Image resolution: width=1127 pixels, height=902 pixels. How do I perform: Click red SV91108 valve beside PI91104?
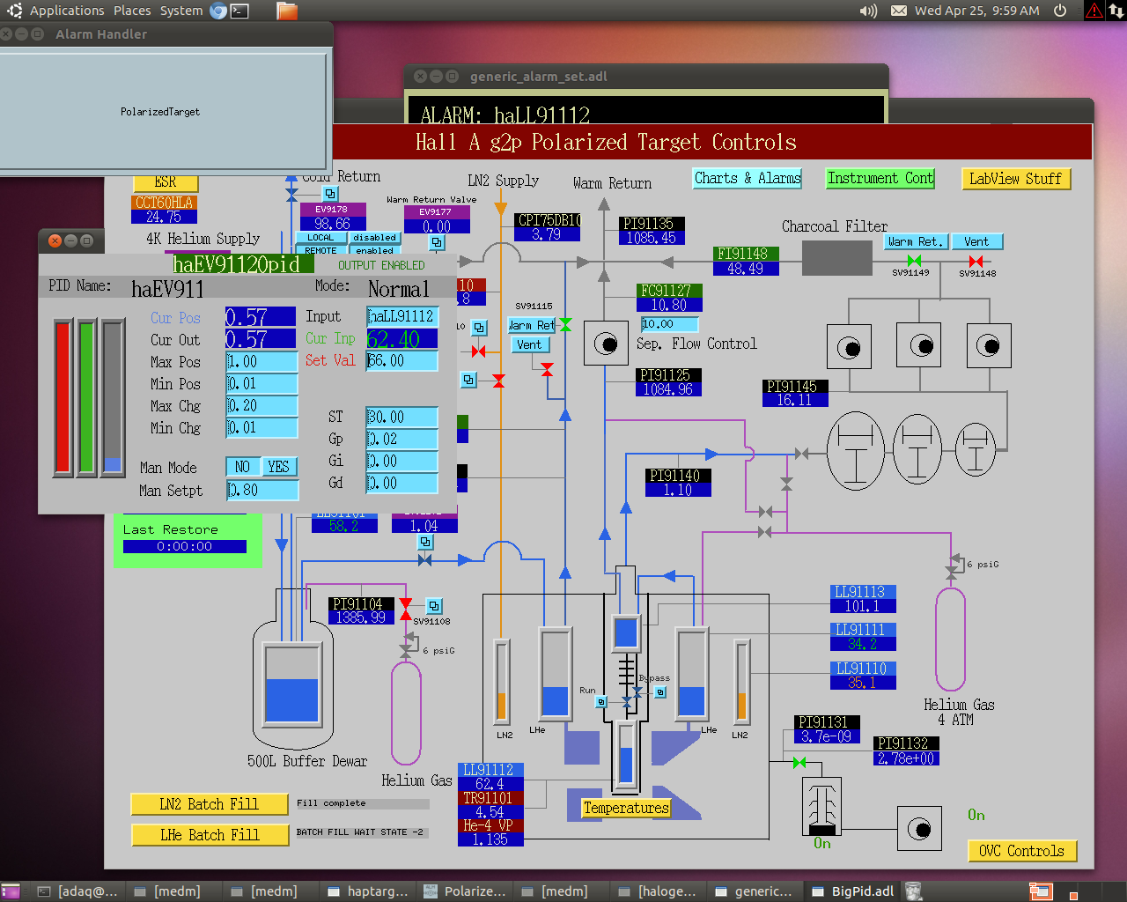tap(405, 609)
